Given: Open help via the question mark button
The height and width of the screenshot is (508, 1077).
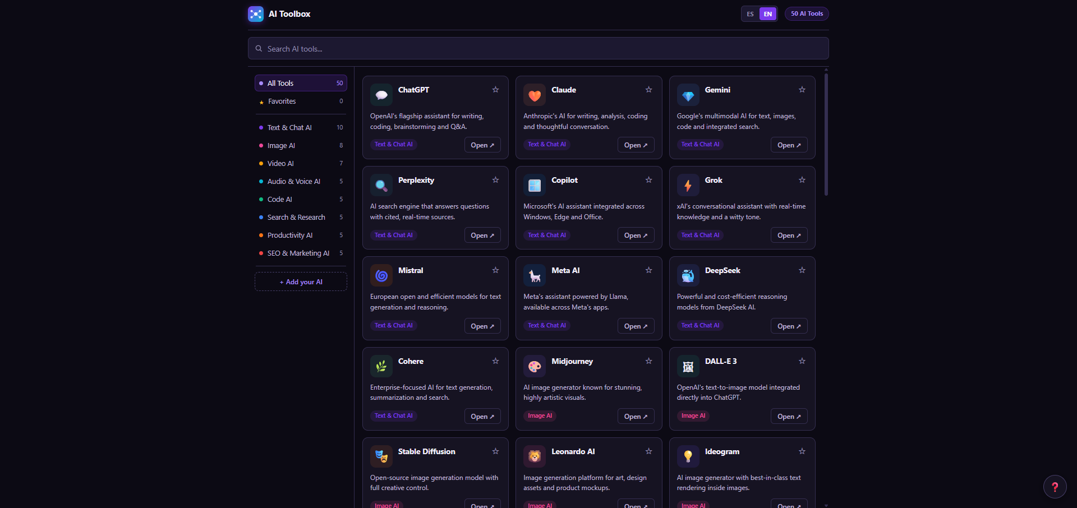Looking at the screenshot, I should (x=1055, y=487).
